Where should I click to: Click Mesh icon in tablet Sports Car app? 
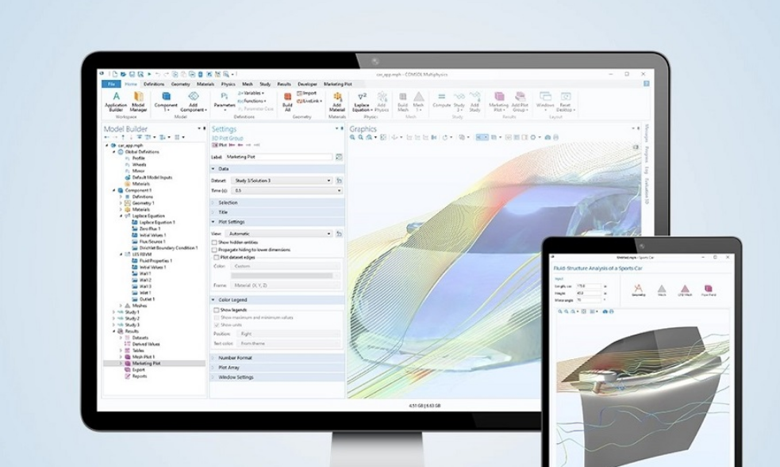(x=662, y=290)
